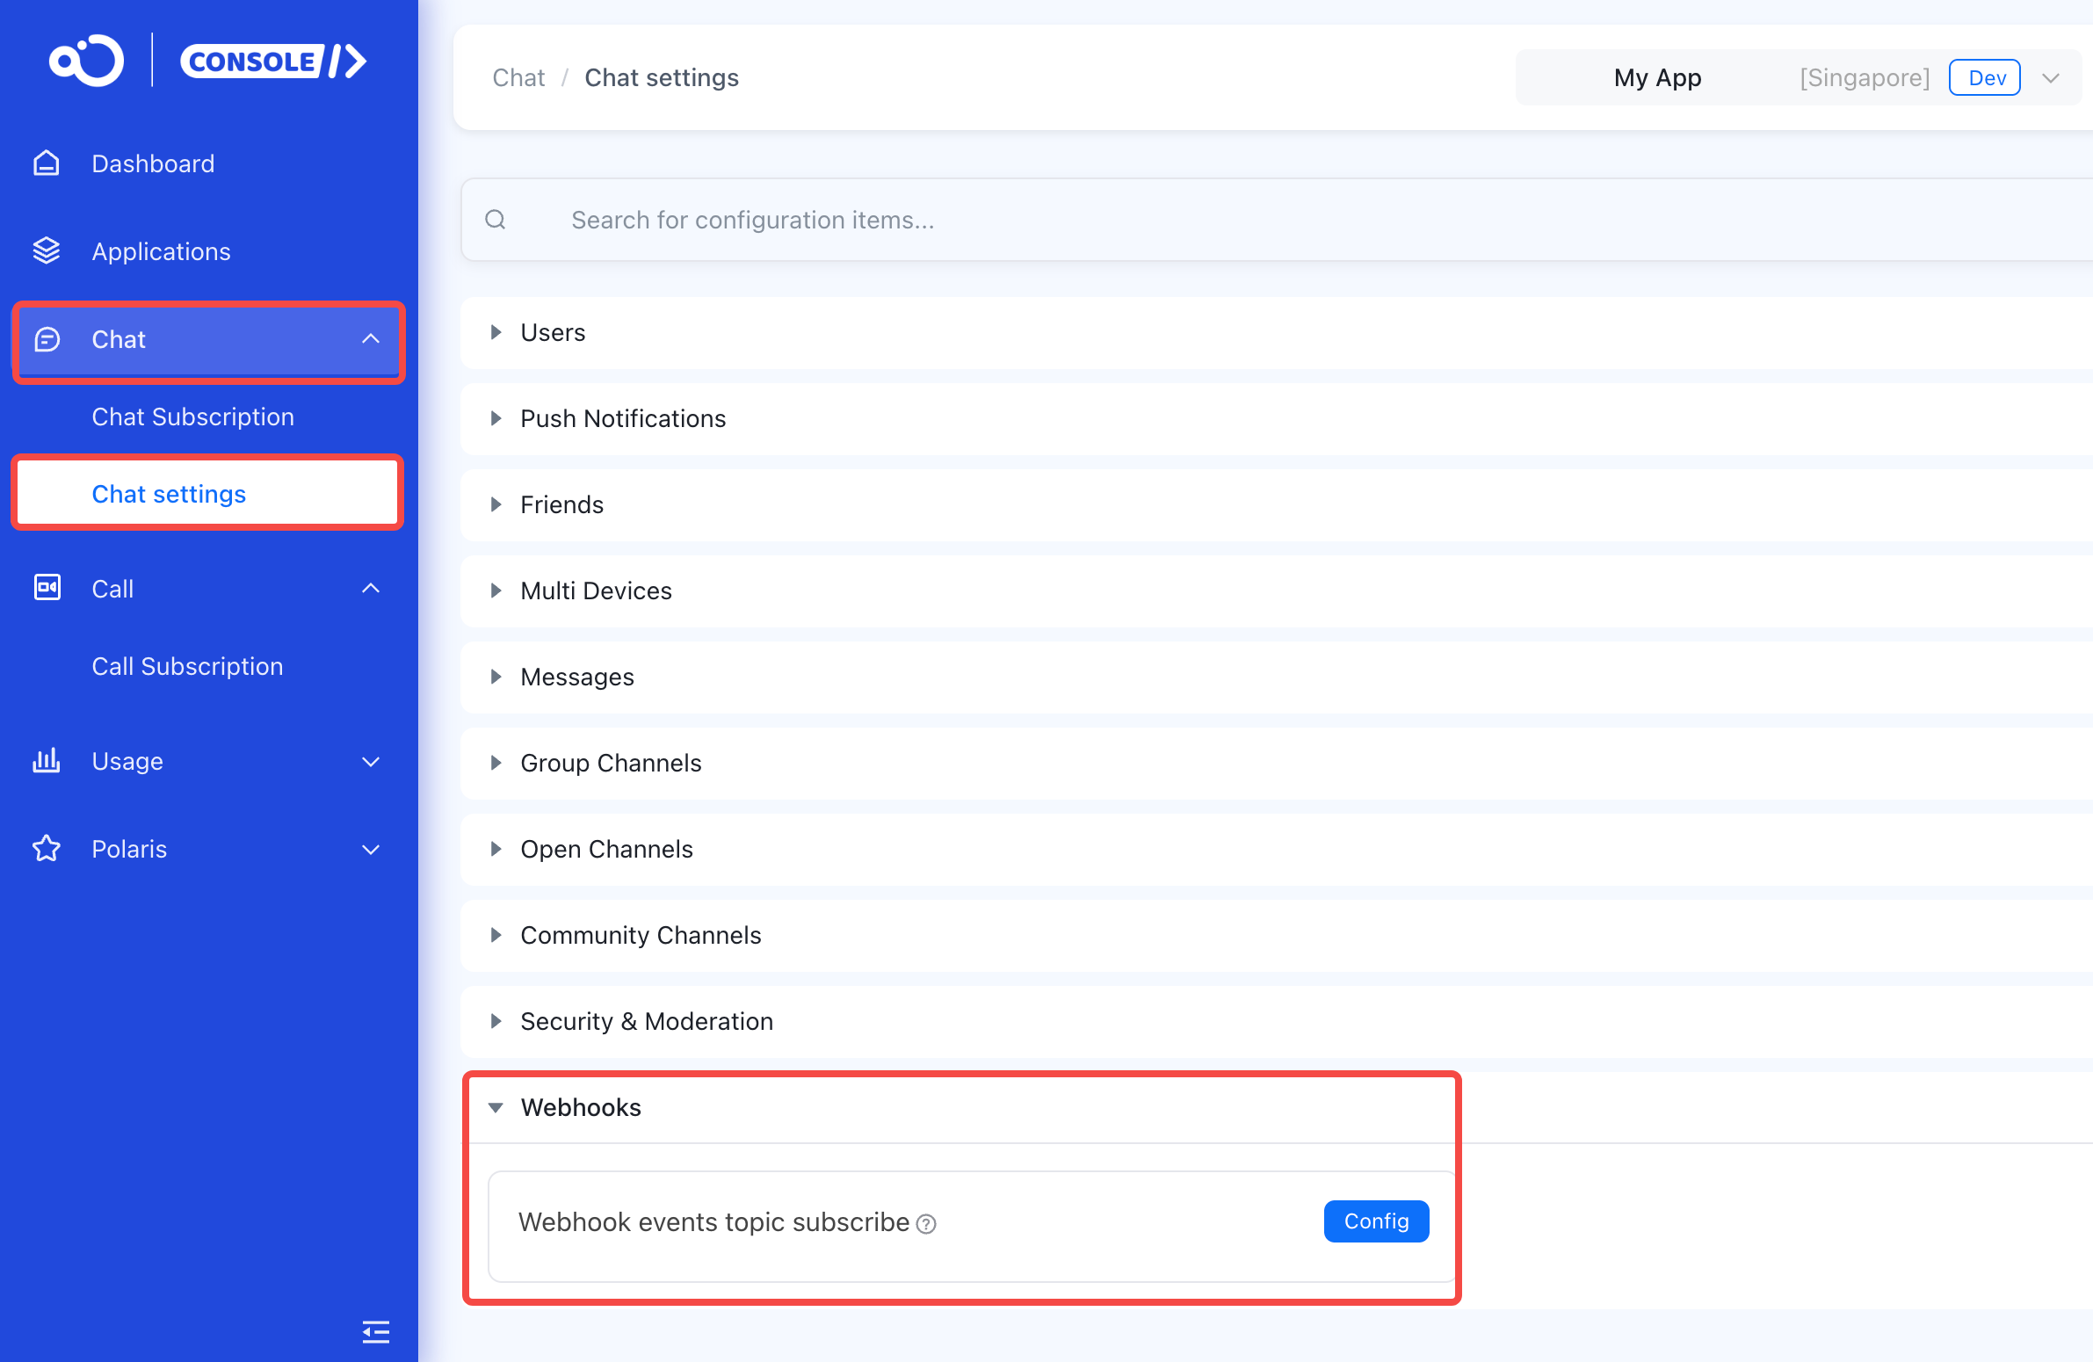Click the Config button for webhook events
This screenshot has height=1362, width=2093.
[1375, 1221]
